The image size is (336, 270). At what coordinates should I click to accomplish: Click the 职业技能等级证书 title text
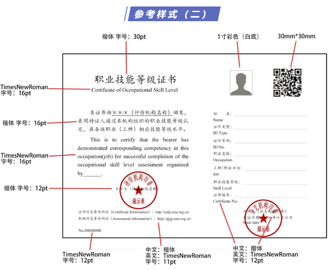click(135, 79)
